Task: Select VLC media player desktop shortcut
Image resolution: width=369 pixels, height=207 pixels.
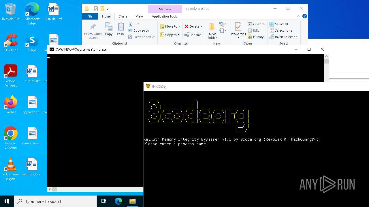Action: pyautogui.click(x=11, y=169)
